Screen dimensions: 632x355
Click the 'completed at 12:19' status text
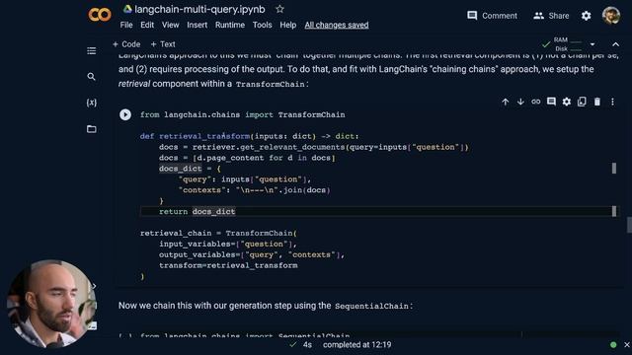[x=356, y=345]
